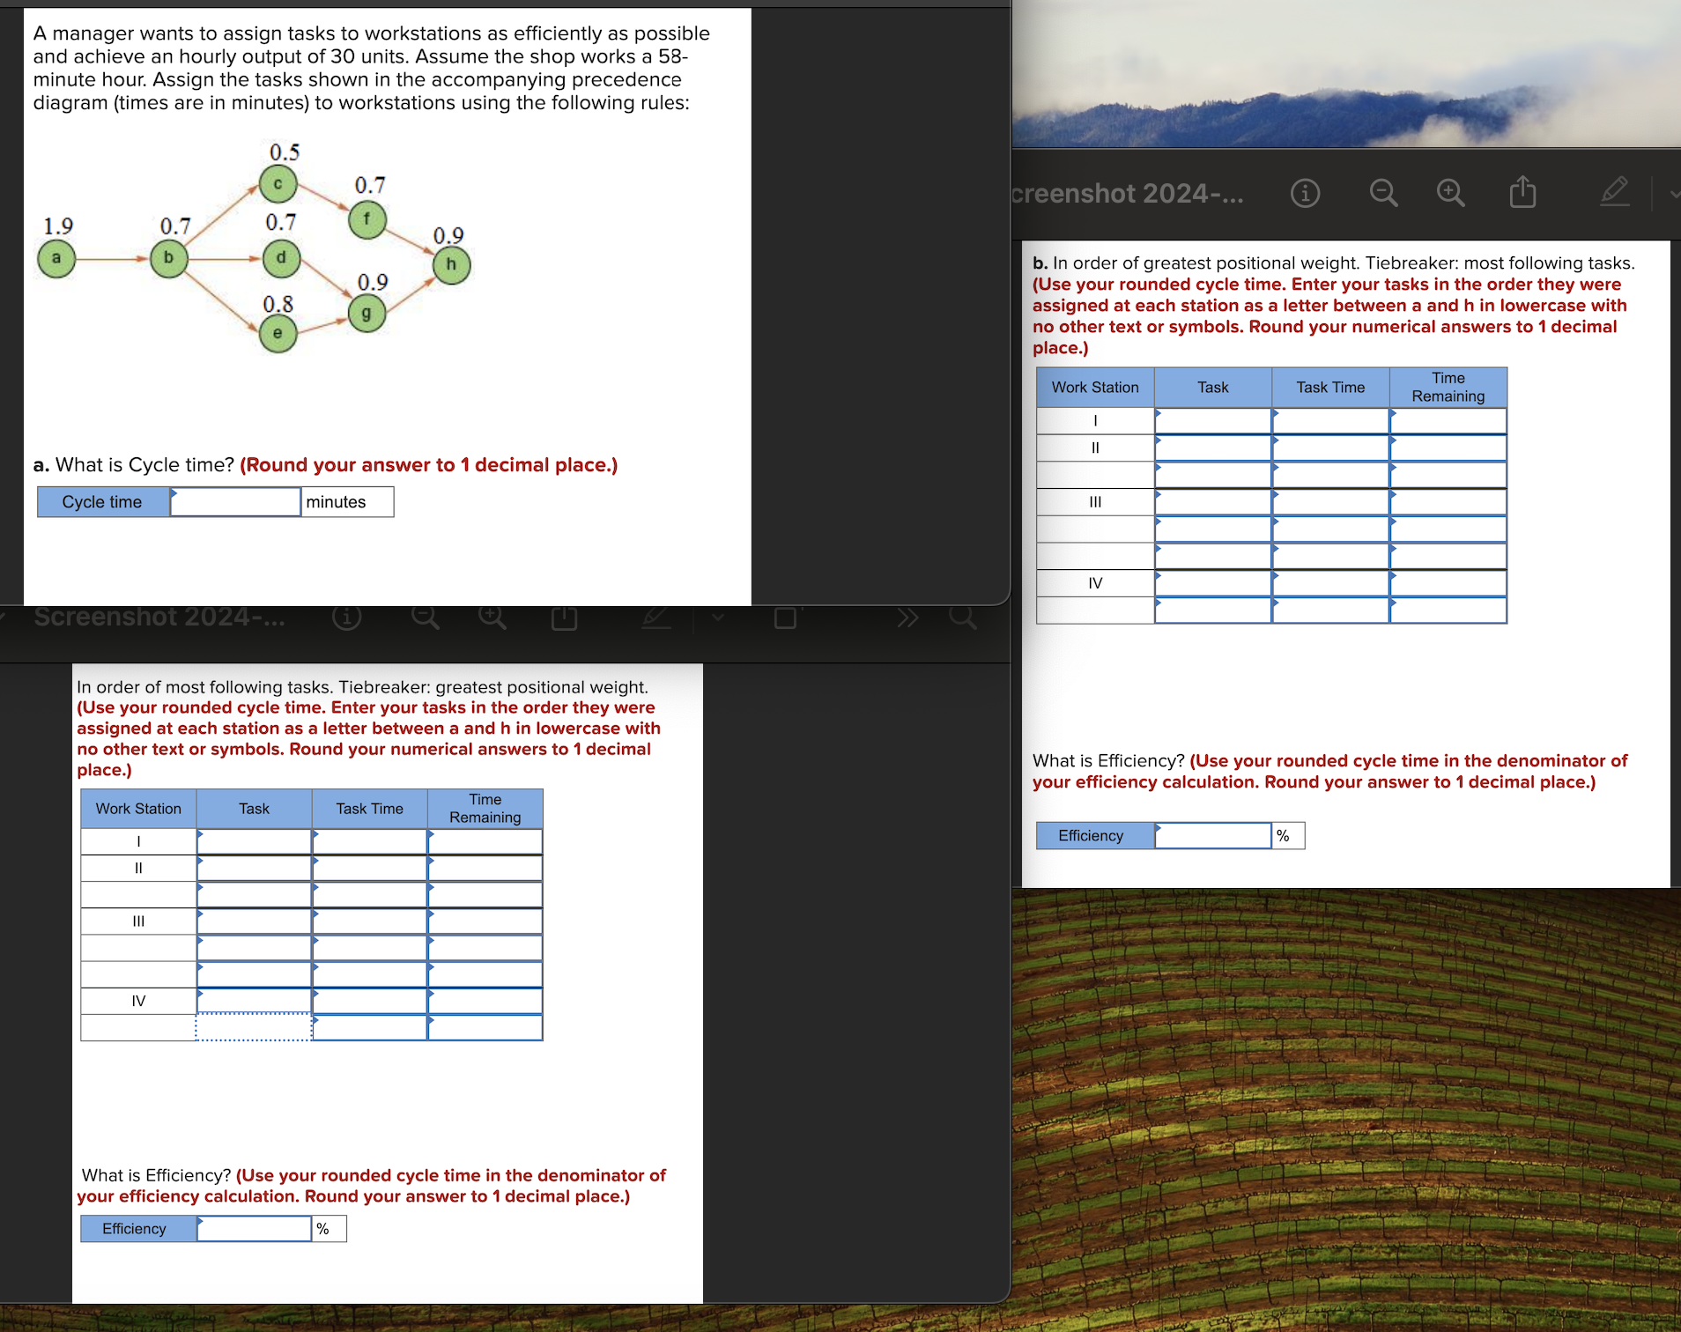Click the Cycle time input field
Screen dimensions: 1681x1332
(234, 501)
